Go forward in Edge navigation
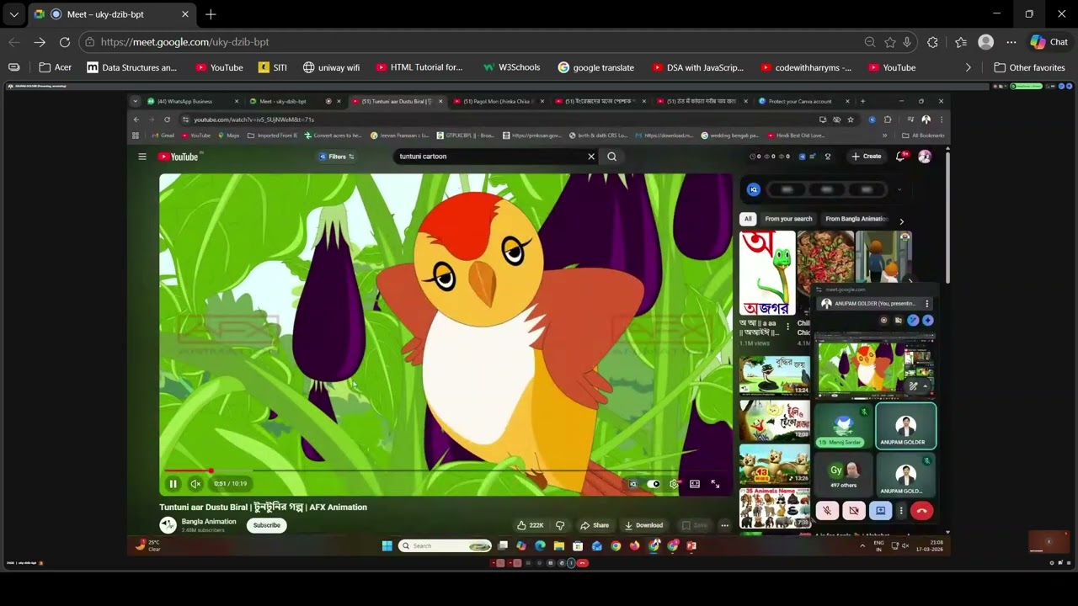Viewport: 1078px width, 606px height. click(40, 42)
